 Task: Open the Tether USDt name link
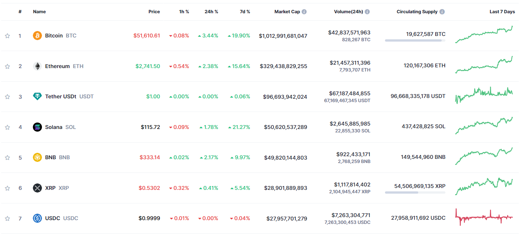(x=61, y=96)
